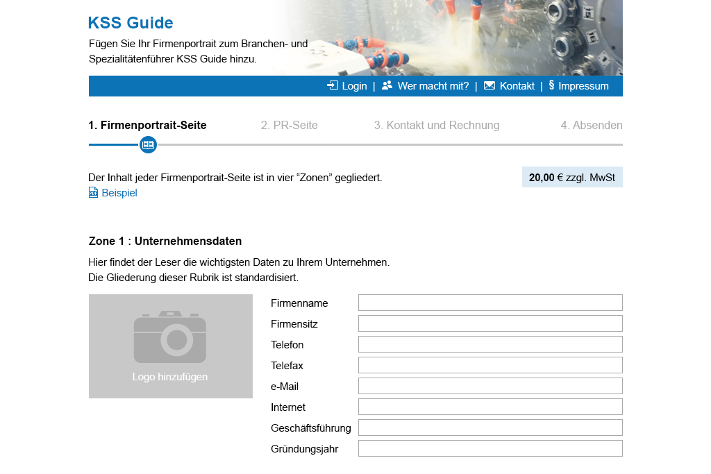This screenshot has height=474, width=711.
Task: Open the Beispiel example link
Action: (x=119, y=193)
